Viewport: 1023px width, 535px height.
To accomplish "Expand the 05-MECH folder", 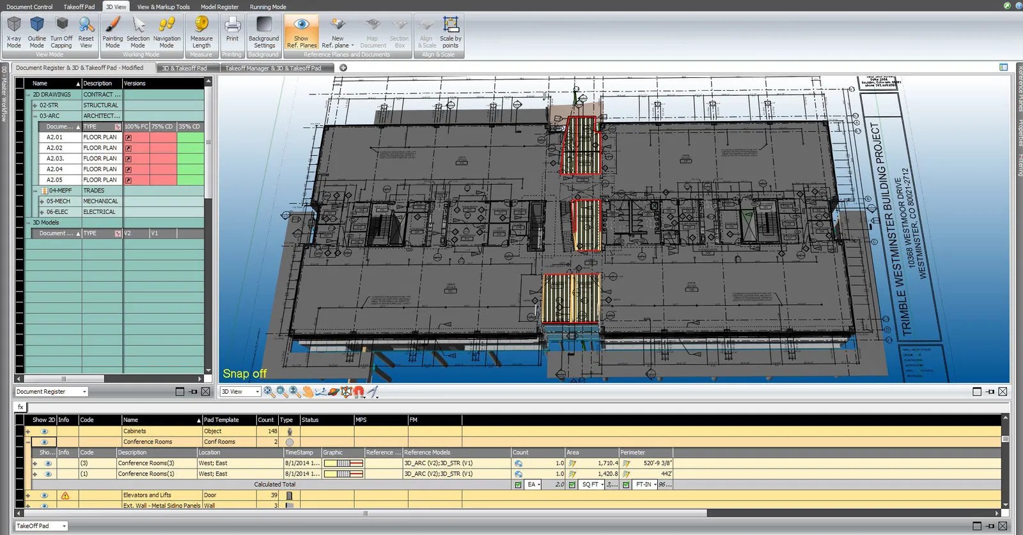I will click(x=42, y=201).
